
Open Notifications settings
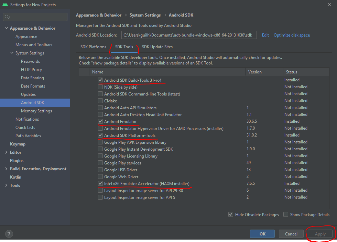(x=27, y=119)
